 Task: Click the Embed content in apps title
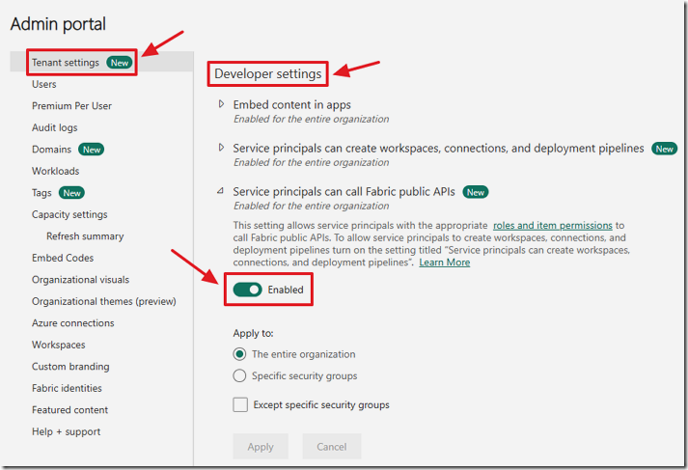291,105
